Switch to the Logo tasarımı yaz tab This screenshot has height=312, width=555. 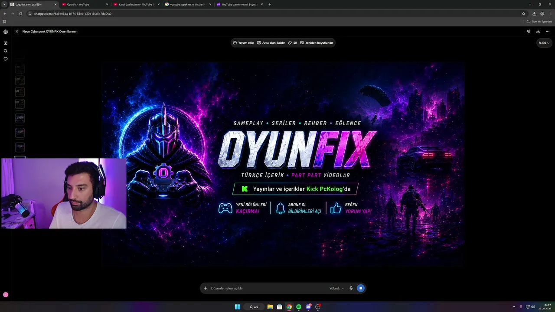34,4
